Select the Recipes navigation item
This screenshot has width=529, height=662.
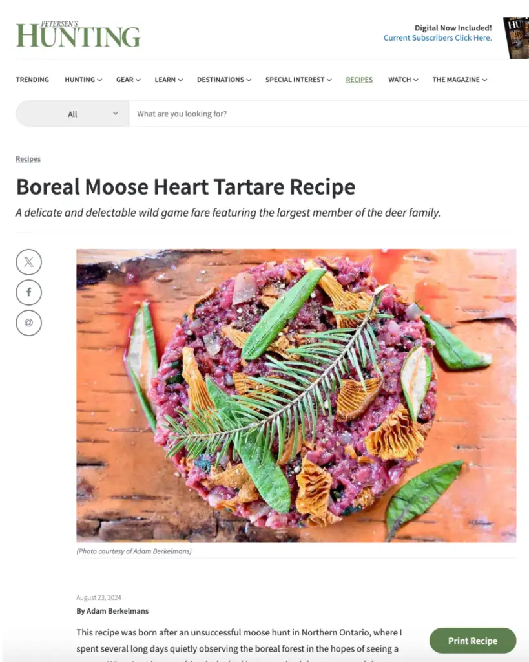click(x=359, y=80)
